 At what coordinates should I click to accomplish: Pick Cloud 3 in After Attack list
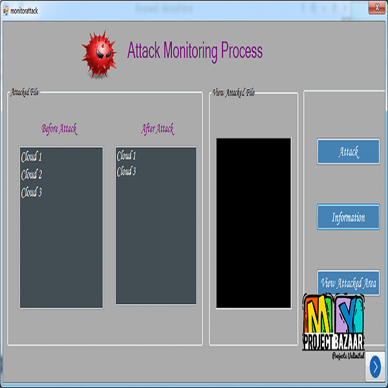pos(127,172)
